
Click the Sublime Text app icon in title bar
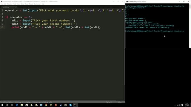click(x=1, y=1)
